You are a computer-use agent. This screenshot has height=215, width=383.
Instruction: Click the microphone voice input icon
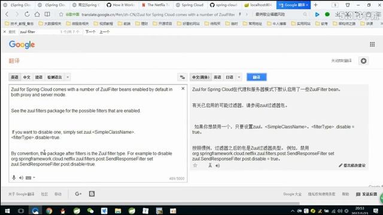(x=14, y=177)
